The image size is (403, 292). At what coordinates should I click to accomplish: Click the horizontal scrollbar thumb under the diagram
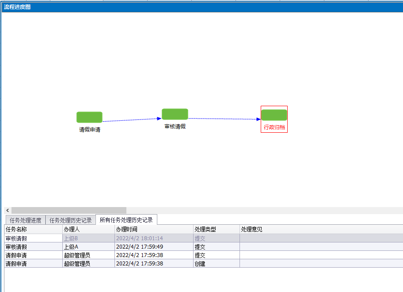tap(68, 211)
